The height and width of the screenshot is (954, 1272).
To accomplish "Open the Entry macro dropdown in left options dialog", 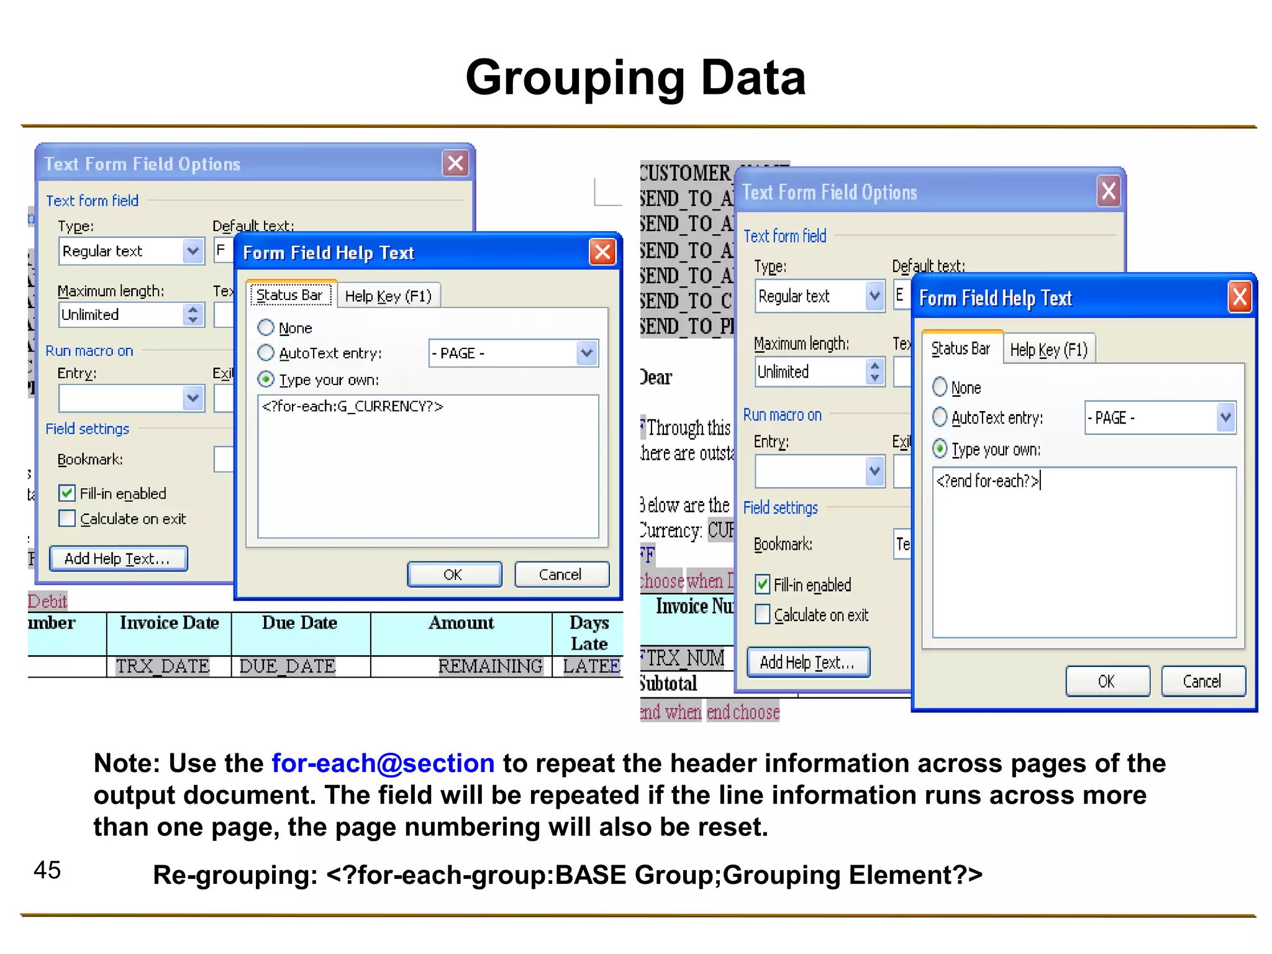I will pos(193,398).
